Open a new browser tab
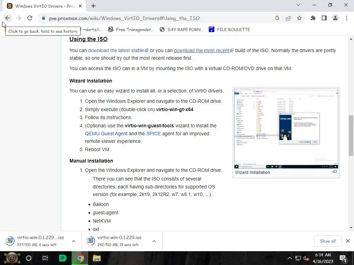354x265 pixels. point(93,6)
